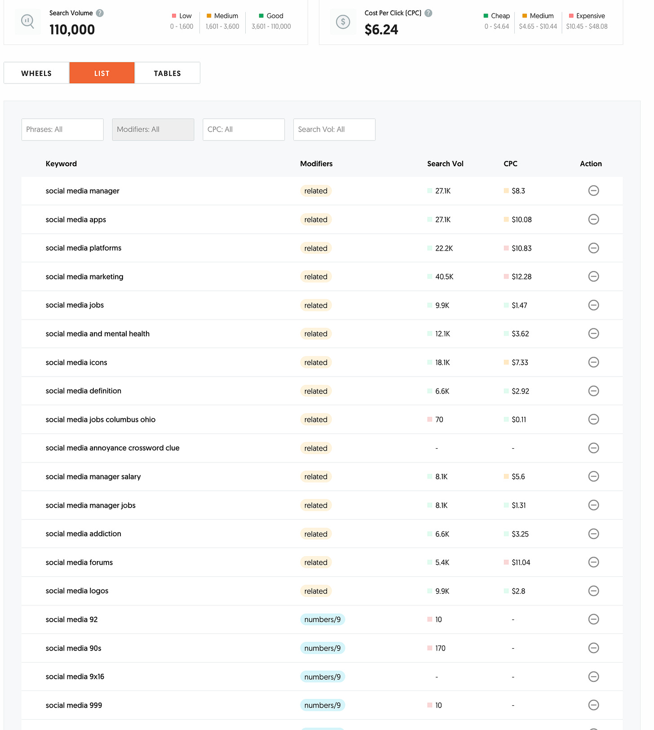
Task: Remove the 'social media definition' keyword
Action: point(593,391)
